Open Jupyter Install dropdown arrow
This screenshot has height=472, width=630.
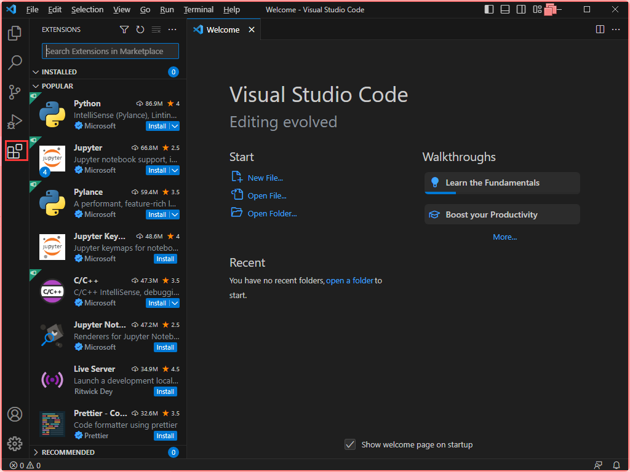tap(175, 170)
